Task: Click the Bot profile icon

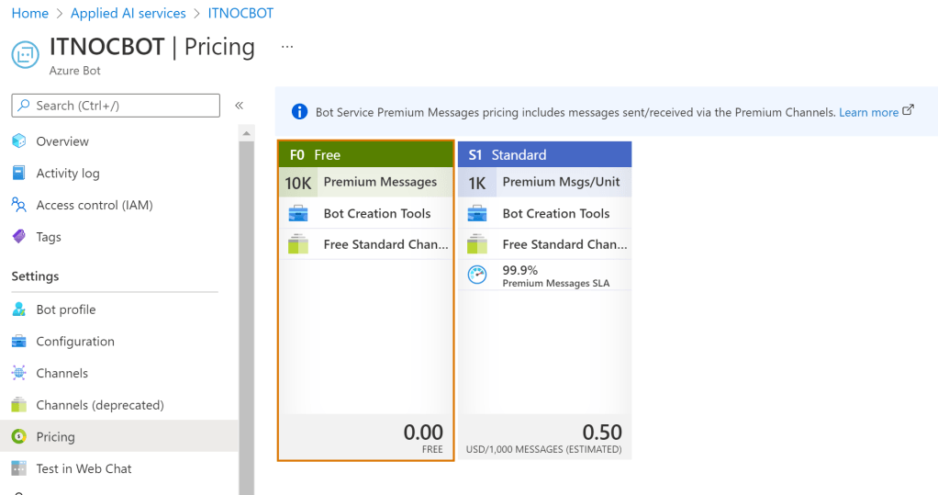Action: coord(19,309)
